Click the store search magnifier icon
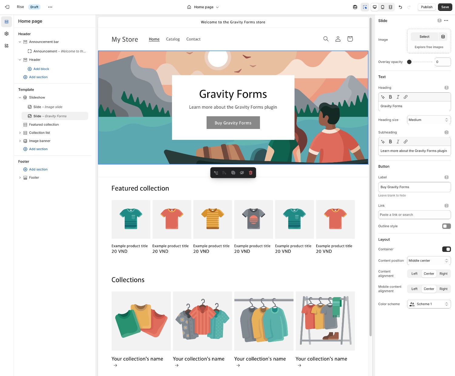Viewport: 455px width, 376px height. 326,39
